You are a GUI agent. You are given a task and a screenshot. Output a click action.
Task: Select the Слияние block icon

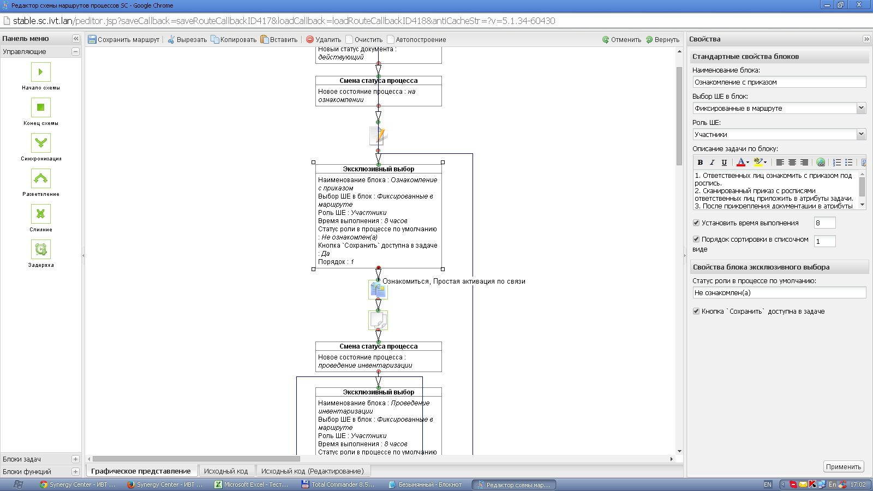pos(41,214)
